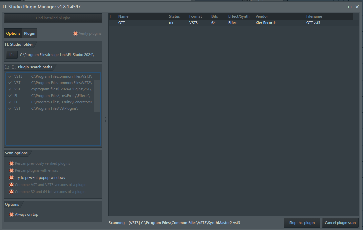Click the remove plugin search path icon
Image resolution: width=363 pixels, height=230 pixels.
click(14, 67)
